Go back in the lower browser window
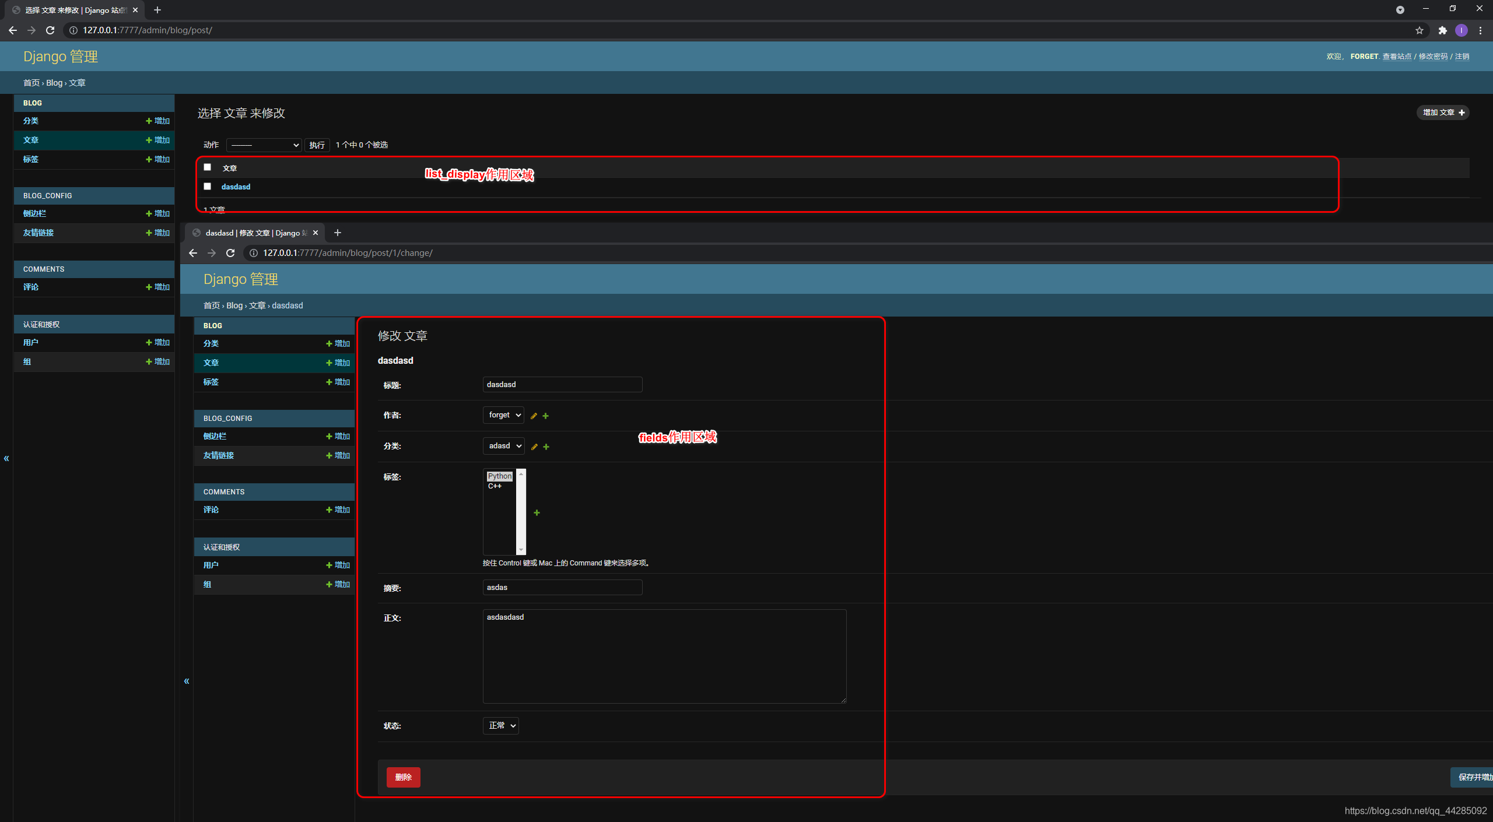 click(x=193, y=253)
